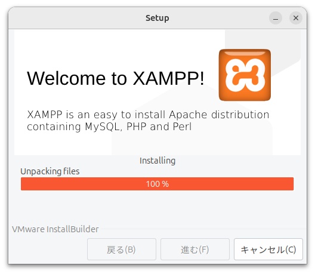Click the white welcome banner image
The width and height of the screenshot is (315, 274).
click(x=157, y=93)
